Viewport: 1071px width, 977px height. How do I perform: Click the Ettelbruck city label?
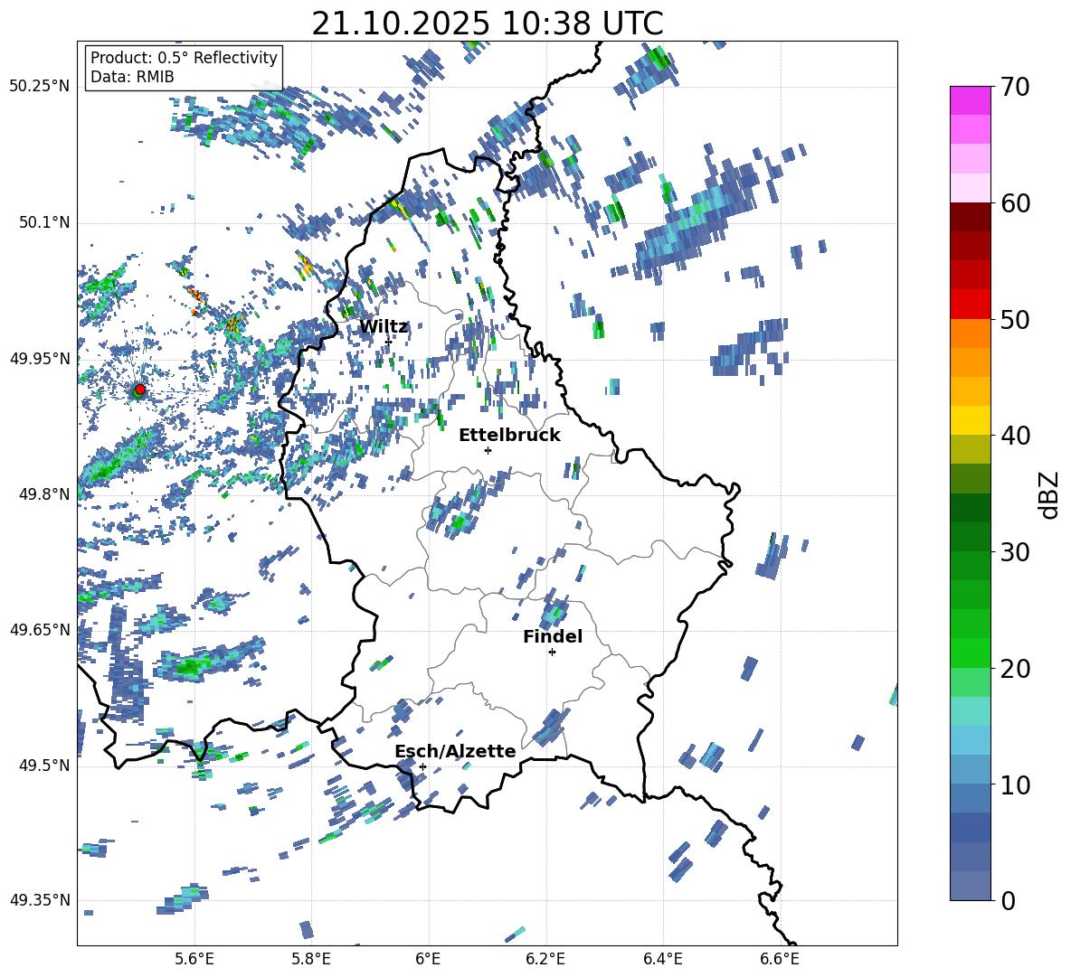[x=509, y=436]
